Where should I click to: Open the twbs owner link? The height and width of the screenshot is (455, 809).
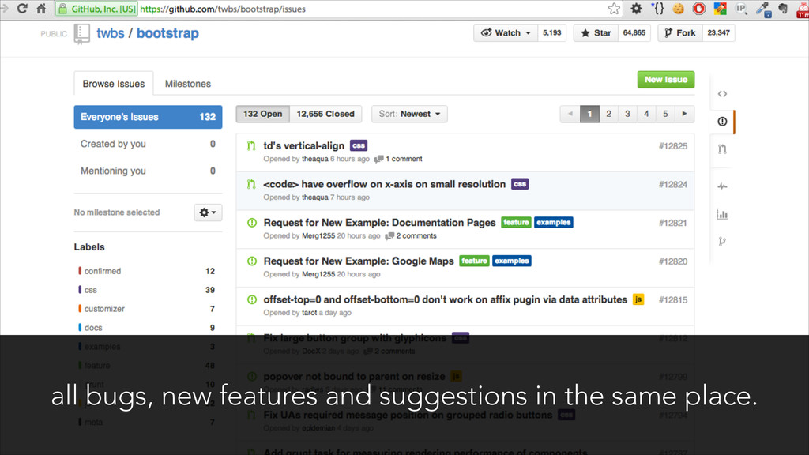pyautogui.click(x=111, y=33)
